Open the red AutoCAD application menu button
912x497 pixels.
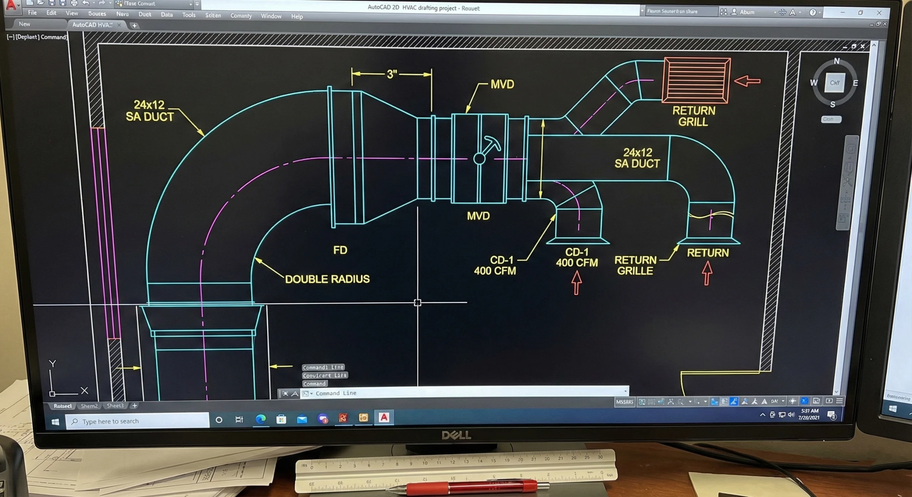coord(11,5)
